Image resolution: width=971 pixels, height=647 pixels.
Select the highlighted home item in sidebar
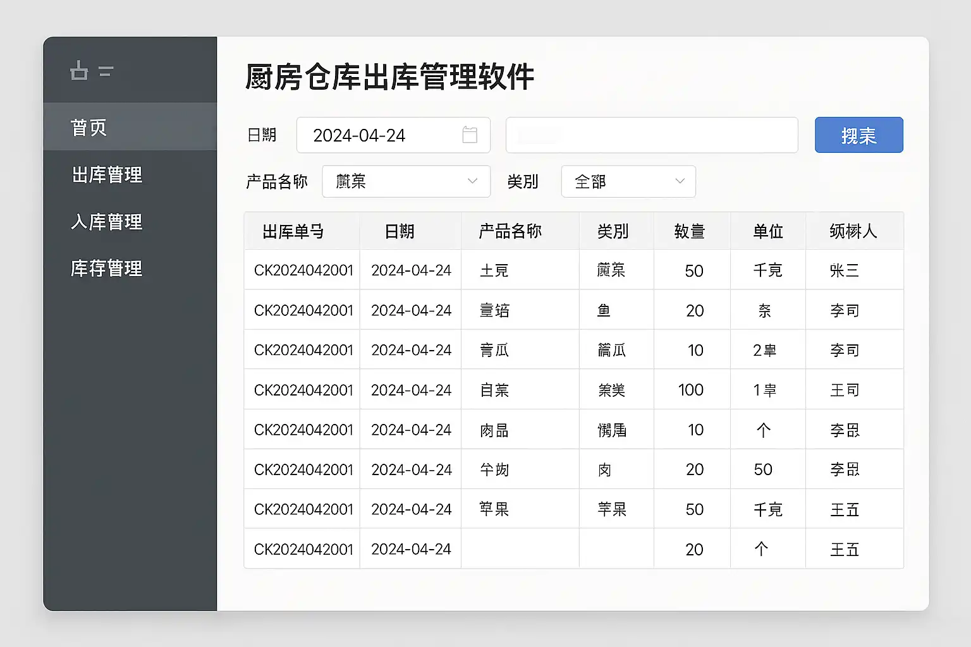(x=89, y=128)
